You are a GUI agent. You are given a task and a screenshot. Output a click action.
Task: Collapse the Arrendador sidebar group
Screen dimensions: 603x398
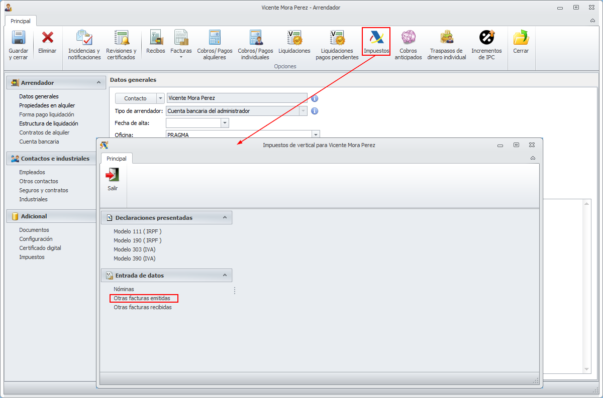(x=97, y=82)
